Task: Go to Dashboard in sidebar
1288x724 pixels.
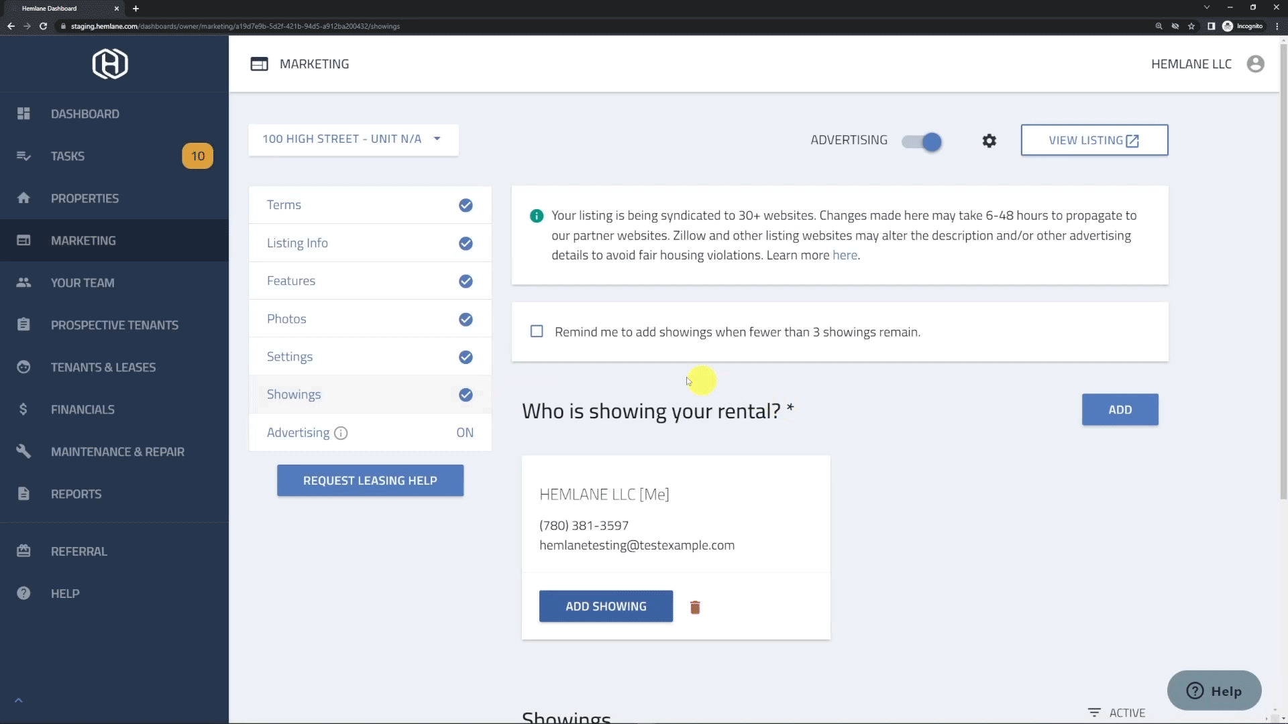Action: coord(114,114)
